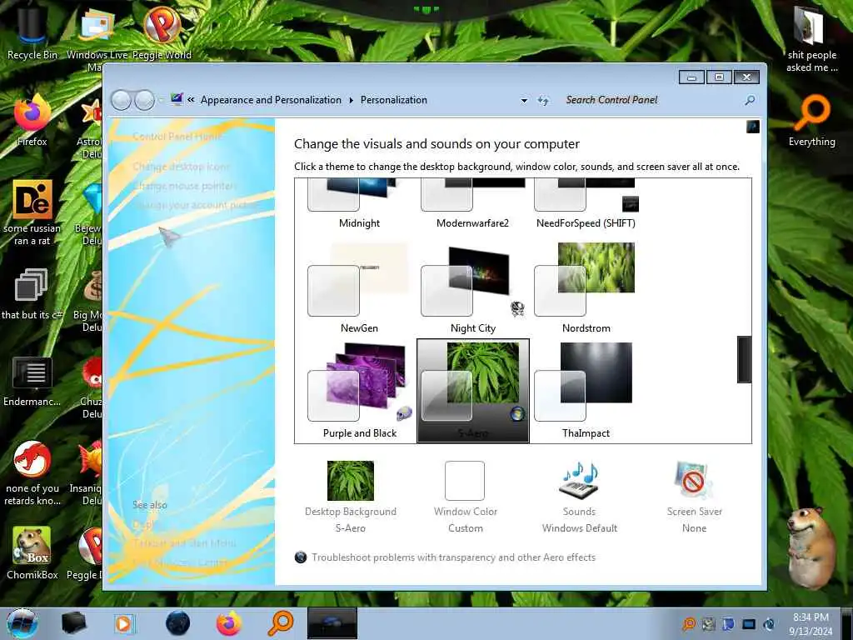Select the NeedForSpeed (SHIFT) theme
The height and width of the screenshot is (640, 853).
click(x=586, y=204)
